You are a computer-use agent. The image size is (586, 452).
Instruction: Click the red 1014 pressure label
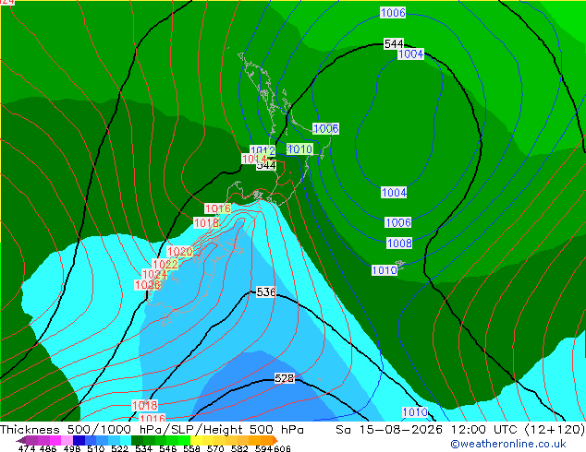254,160
